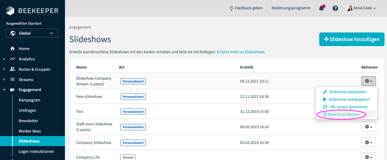Image resolution: width=387 pixels, height=160 pixels.
Task: Open the Erfahre mehr zu Slideshows link
Action: pos(241,52)
